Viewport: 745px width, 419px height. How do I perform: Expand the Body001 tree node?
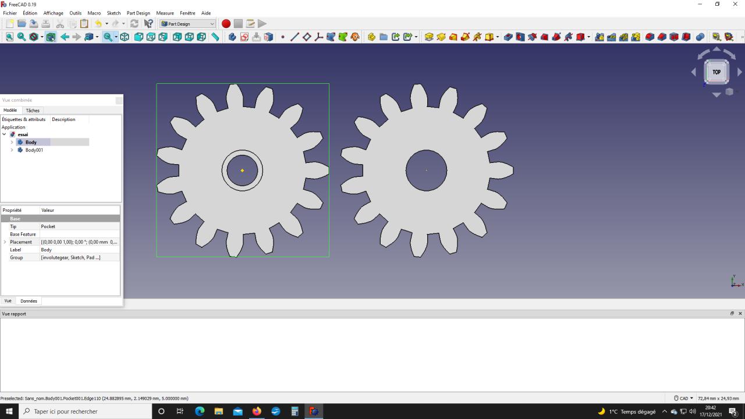12,150
